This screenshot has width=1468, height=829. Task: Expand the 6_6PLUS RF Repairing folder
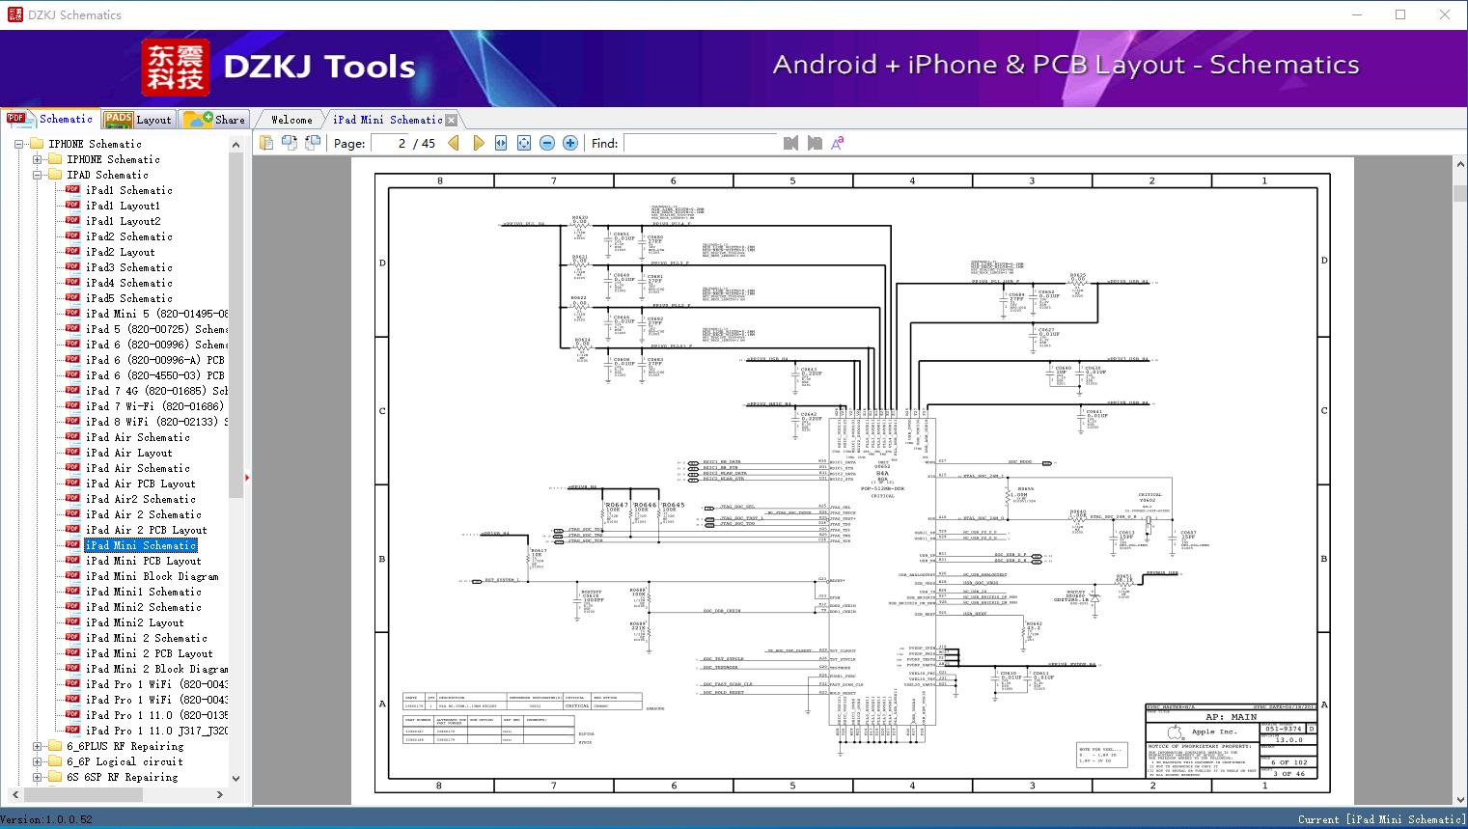(x=37, y=746)
